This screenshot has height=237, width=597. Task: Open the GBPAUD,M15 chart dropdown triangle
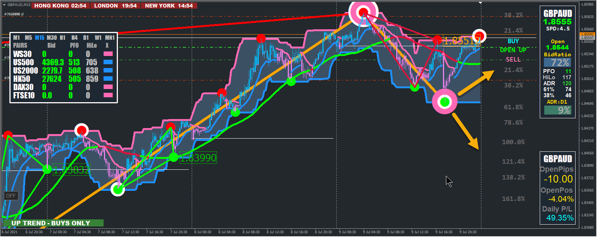(x=4, y=5)
